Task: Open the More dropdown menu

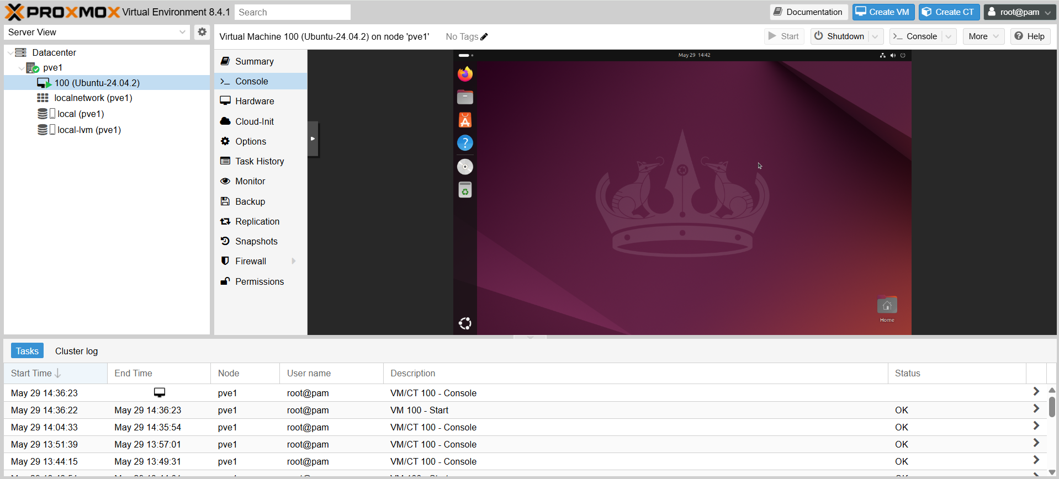Action: (x=984, y=36)
